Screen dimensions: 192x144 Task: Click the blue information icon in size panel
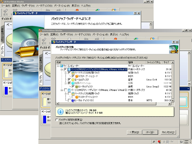coord(60,112)
